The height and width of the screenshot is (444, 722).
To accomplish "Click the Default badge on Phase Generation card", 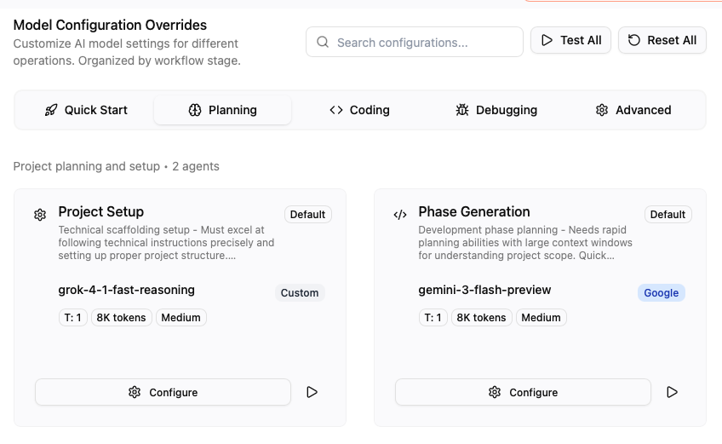I will coord(668,215).
